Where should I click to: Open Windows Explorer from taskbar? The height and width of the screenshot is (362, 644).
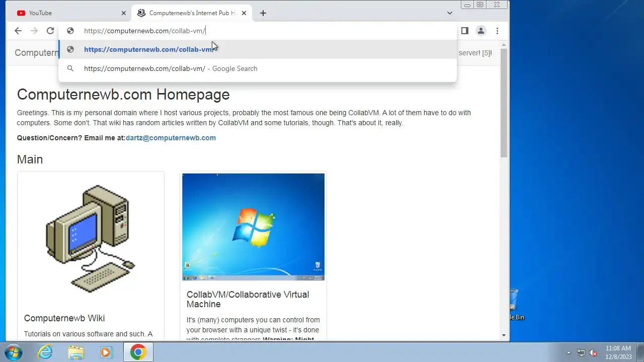76,352
